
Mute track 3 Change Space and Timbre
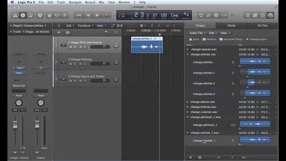(71, 81)
